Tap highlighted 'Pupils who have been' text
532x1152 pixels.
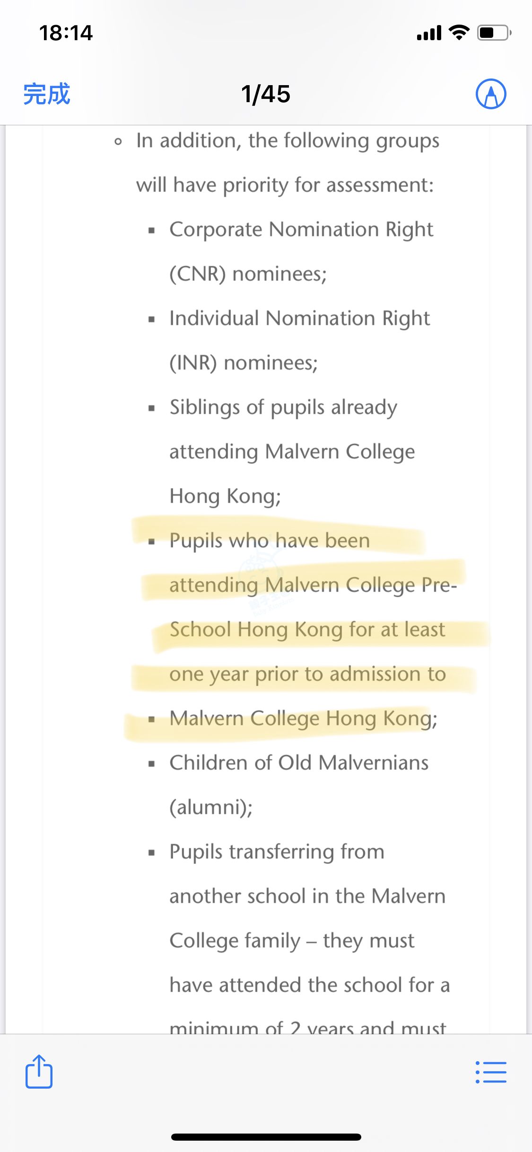pos(270,541)
